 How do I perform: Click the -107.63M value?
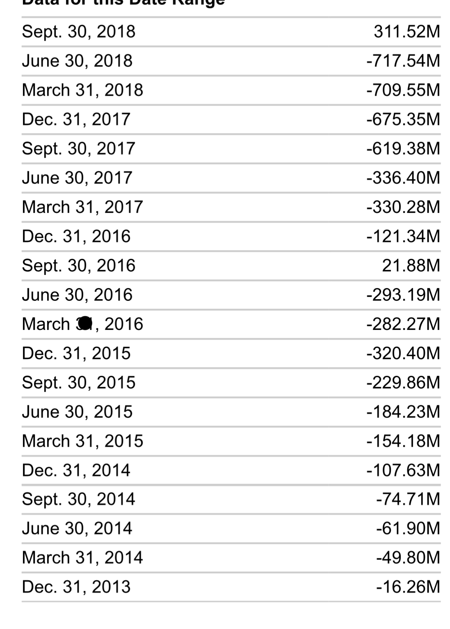coord(403,470)
